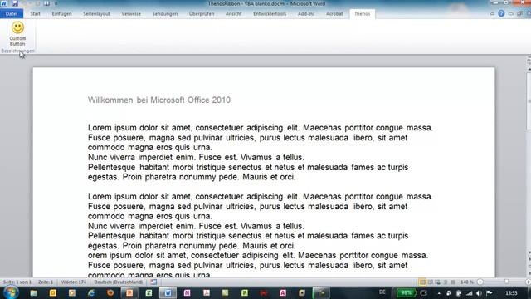Switch to the Ansicht ribbon tab
Screen dimensions: 531x299
[234, 14]
